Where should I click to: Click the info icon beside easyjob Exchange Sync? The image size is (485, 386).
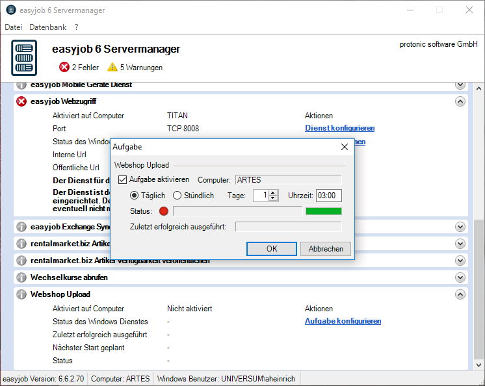pyautogui.click(x=21, y=227)
